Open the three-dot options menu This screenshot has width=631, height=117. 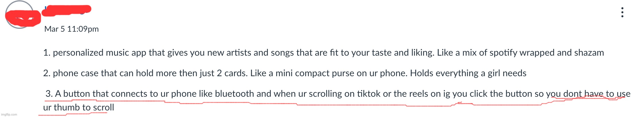(x=622, y=12)
